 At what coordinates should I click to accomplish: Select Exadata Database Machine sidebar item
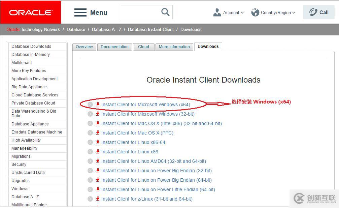tap(37, 132)
